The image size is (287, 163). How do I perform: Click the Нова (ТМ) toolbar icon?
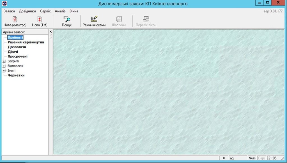[40, 19]
